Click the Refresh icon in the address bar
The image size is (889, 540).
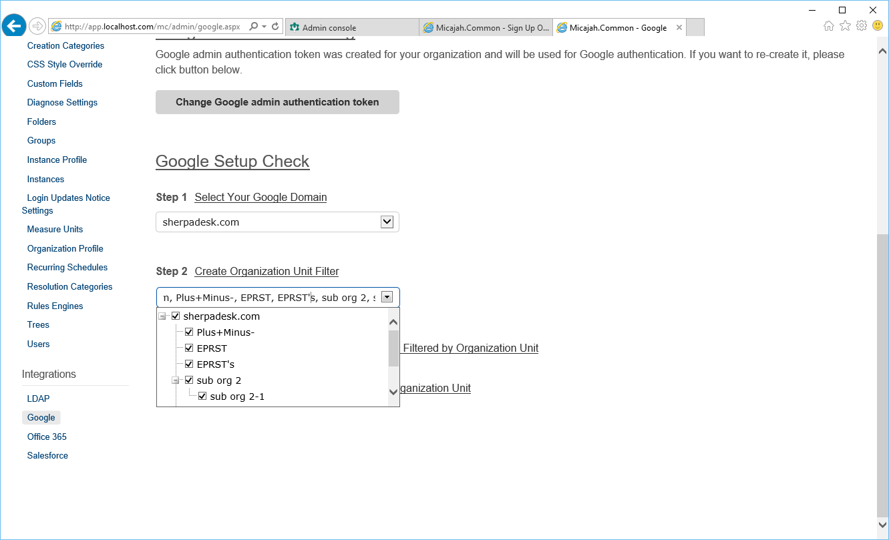tap(275, 27)
